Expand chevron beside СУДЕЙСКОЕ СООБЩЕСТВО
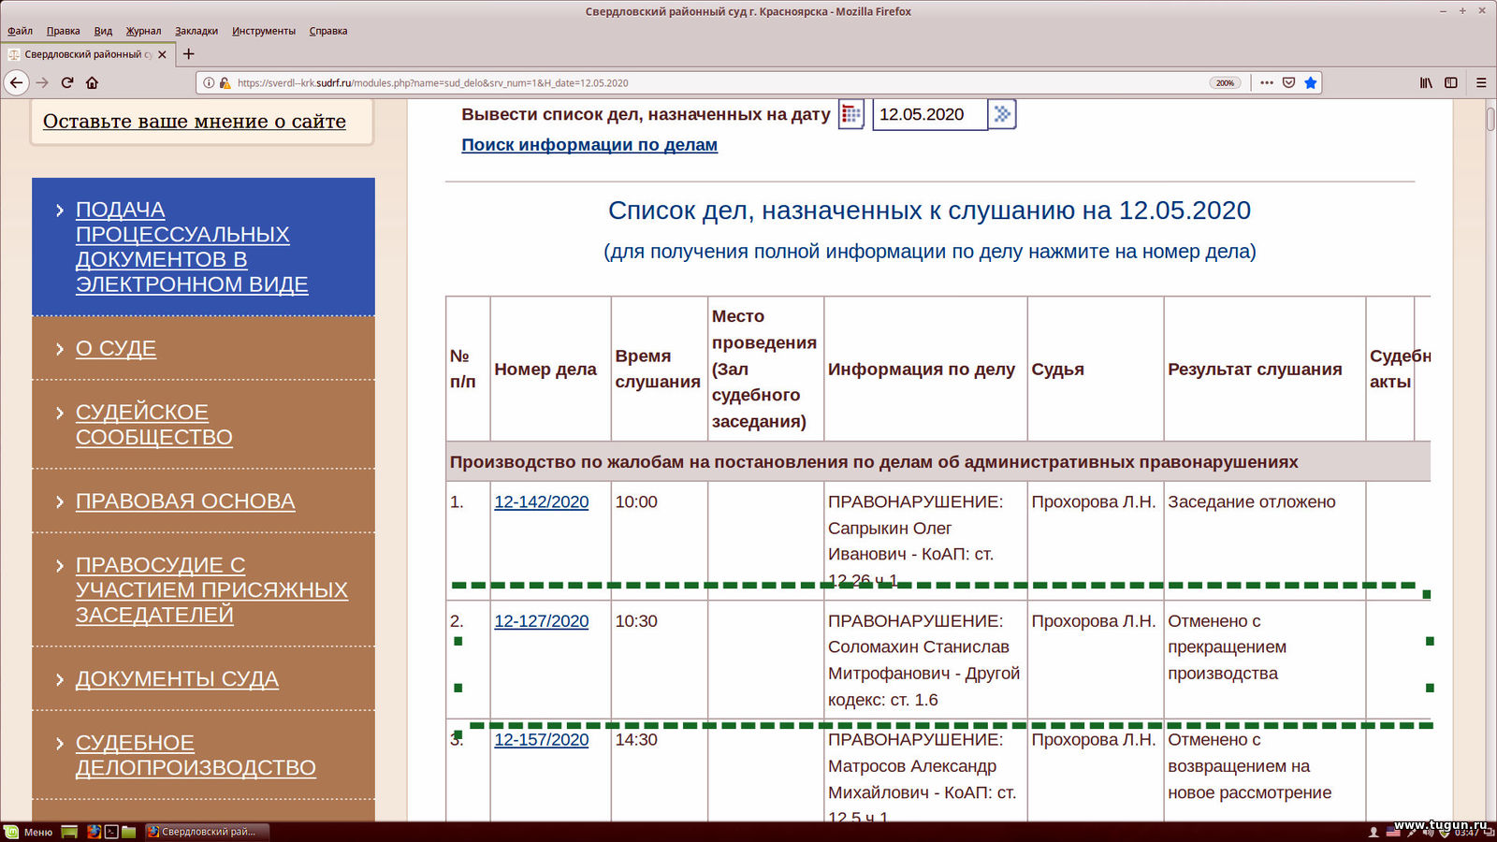This screenshot has width=1497, height=842. click(x=60, y=413)
